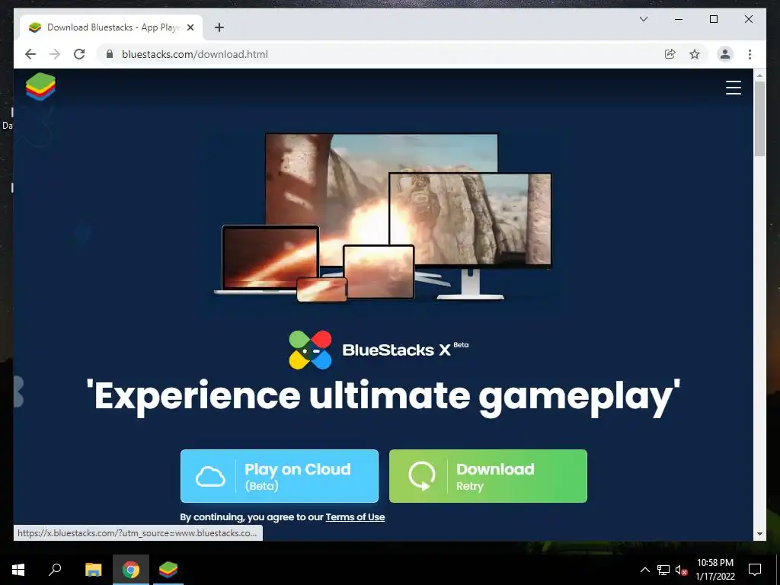Screen dimensions: 780x585
Task: Open the Windows notification center
Action: 755,570
